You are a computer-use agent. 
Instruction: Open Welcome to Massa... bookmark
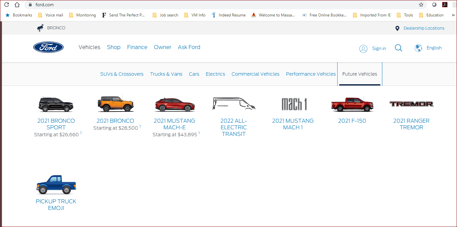[x=273, y=15]
